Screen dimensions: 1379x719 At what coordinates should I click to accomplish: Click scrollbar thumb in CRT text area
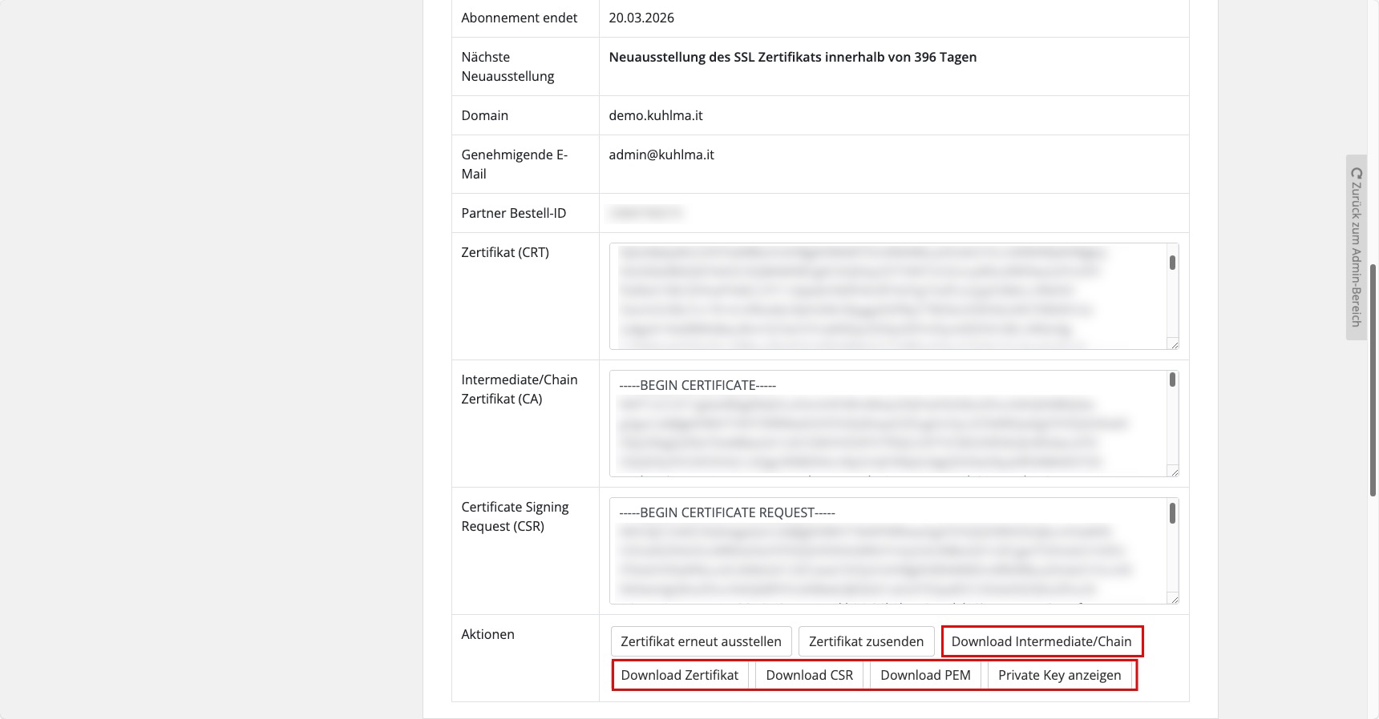point(1172,263)
